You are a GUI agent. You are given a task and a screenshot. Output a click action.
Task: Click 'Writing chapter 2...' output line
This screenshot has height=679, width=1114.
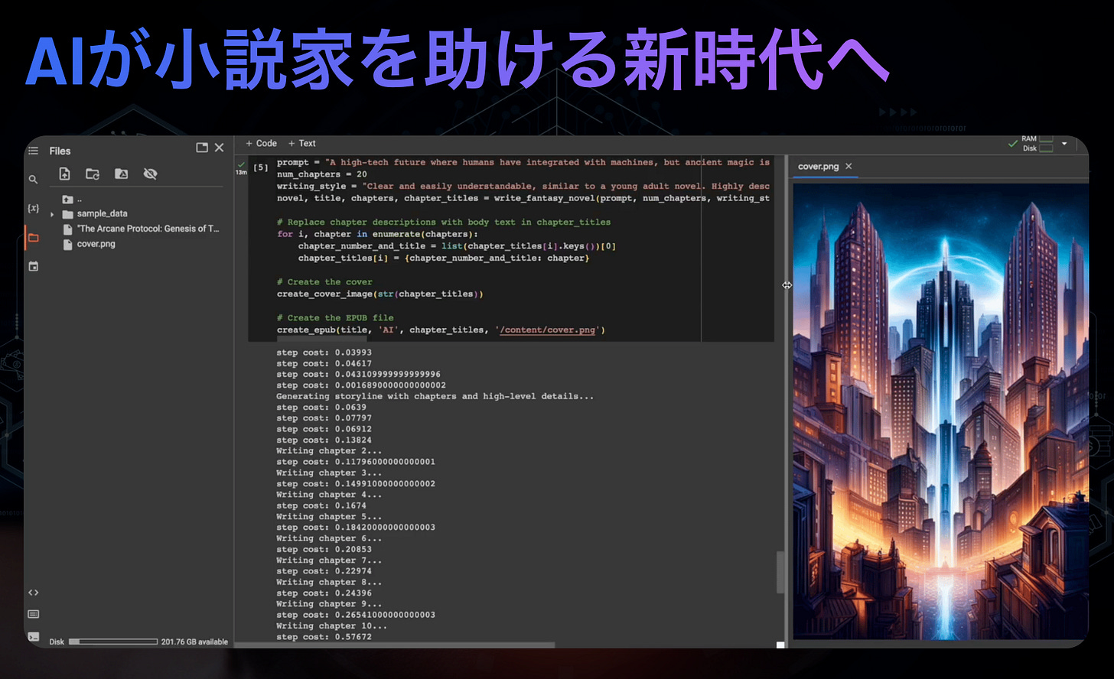[329, 451]
